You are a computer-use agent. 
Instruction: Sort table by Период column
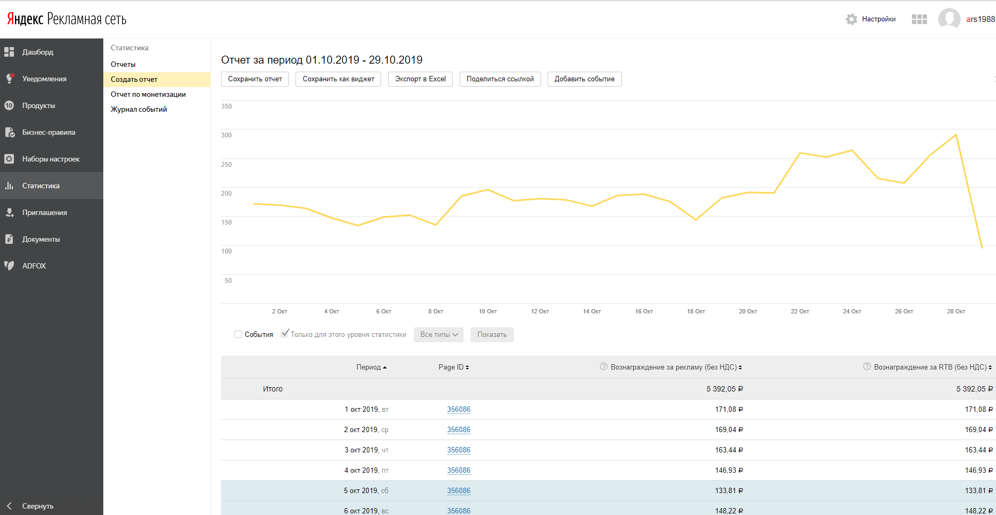tap(371, 367)
